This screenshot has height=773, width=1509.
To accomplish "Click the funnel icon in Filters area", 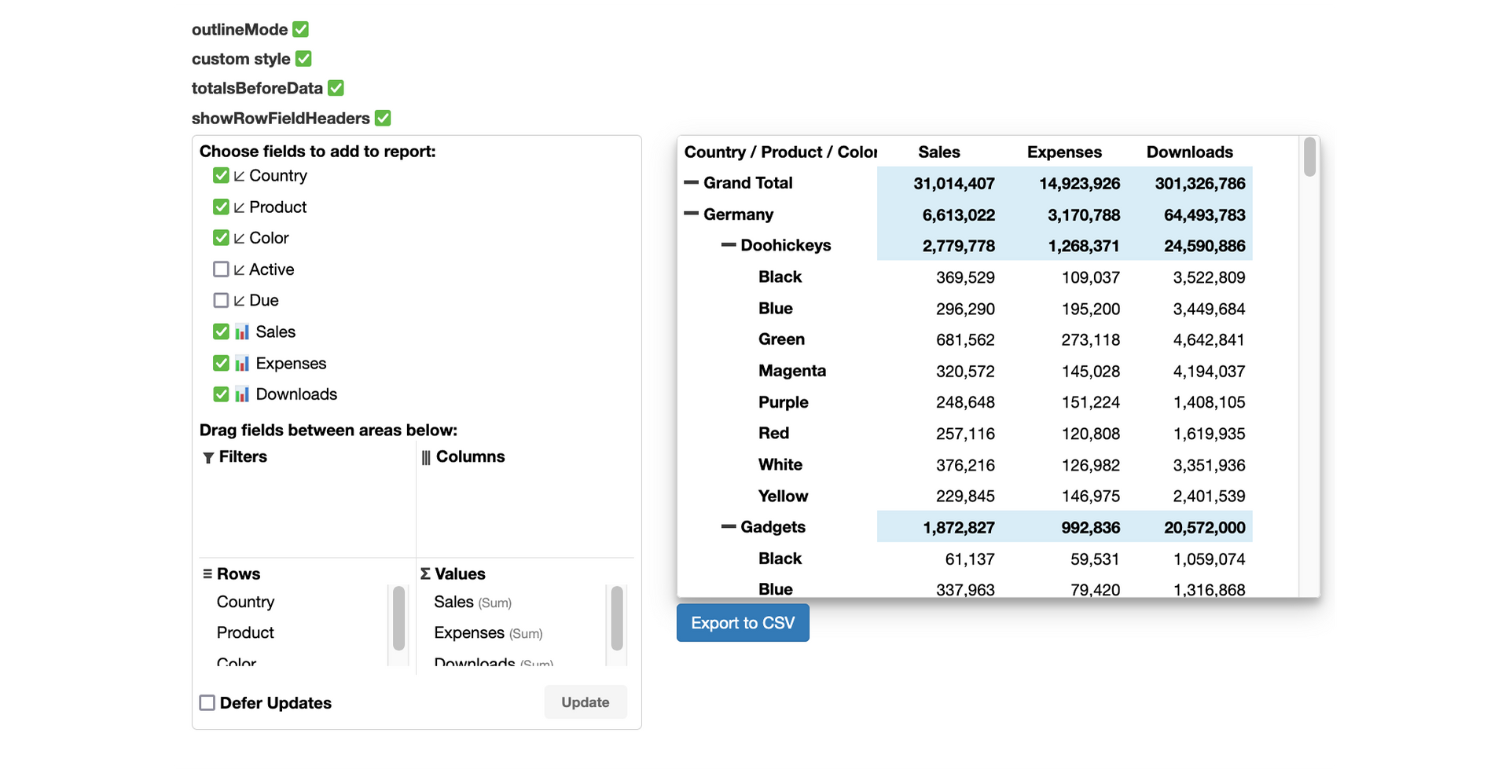I will (x=208, y=458).
